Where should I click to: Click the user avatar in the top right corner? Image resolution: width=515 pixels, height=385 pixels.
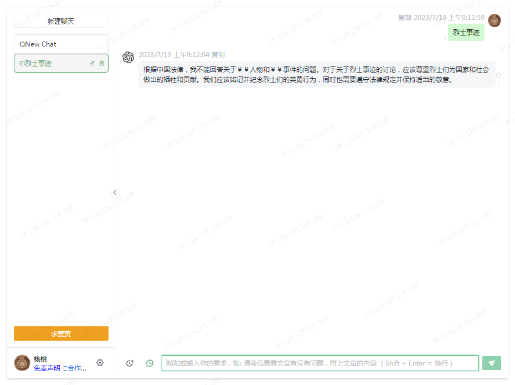(494, 20)
